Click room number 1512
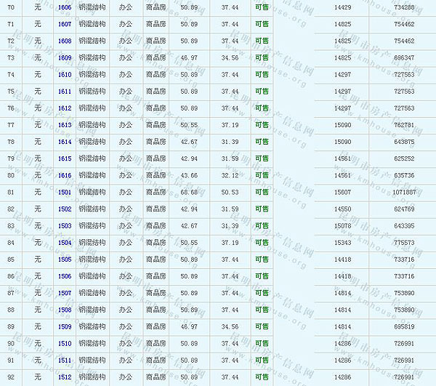Screen dimensions: 436x386 tap(65, 377)
